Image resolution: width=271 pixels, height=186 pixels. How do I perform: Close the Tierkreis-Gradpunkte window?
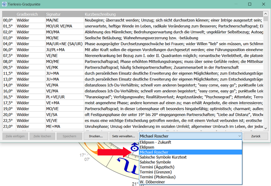coord(263,4)
